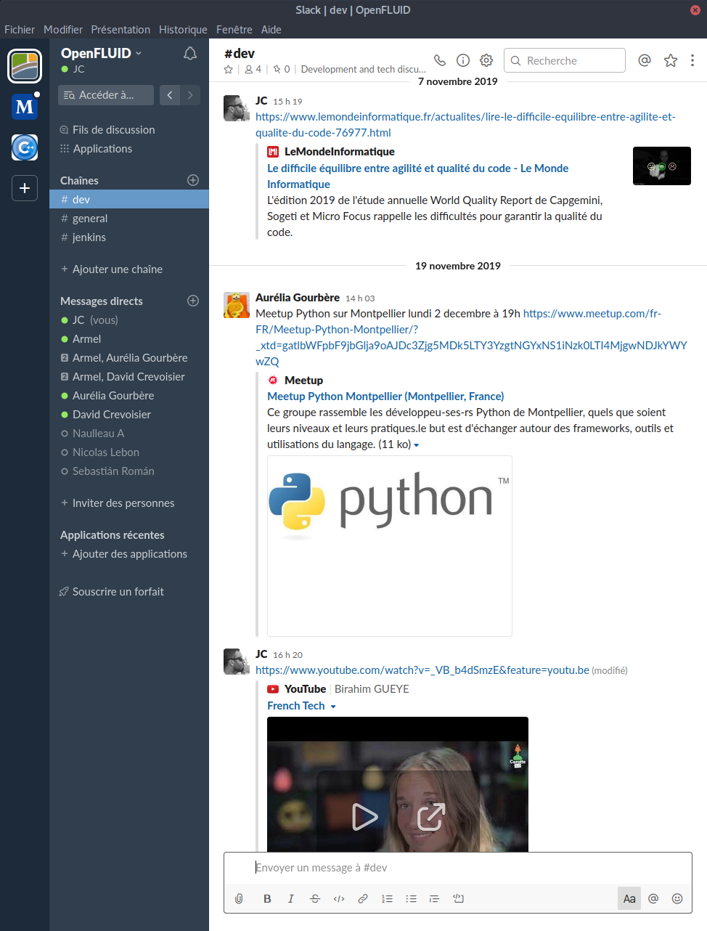The width and height of the screenshot is (707, 931).
Task: Hide the formatting toolbar with the Aa button
Action: pyautogui.click(x=629, y=898)
